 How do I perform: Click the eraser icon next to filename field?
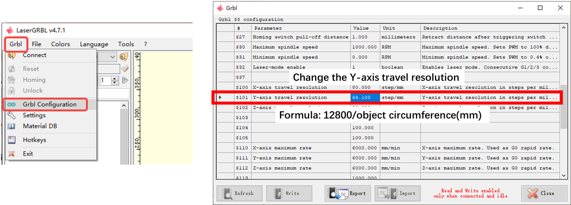point(125,68)
